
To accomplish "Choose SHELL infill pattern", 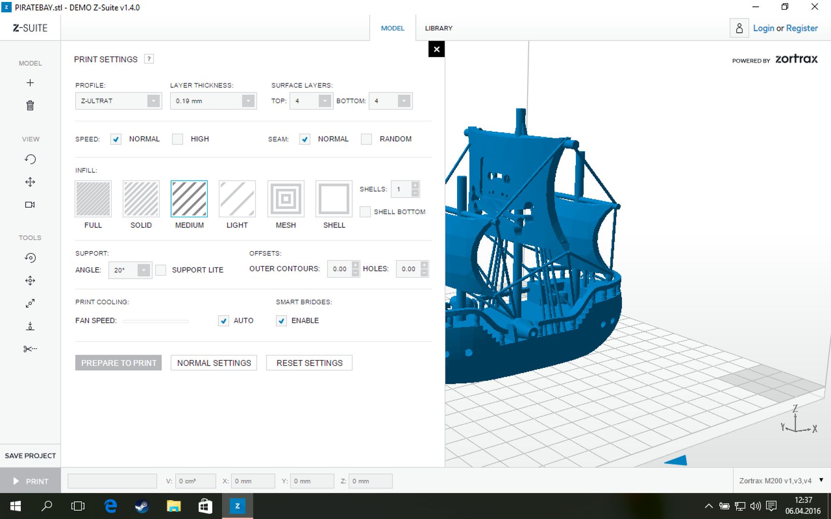I will pyautogui.click(x=334, y=198).
